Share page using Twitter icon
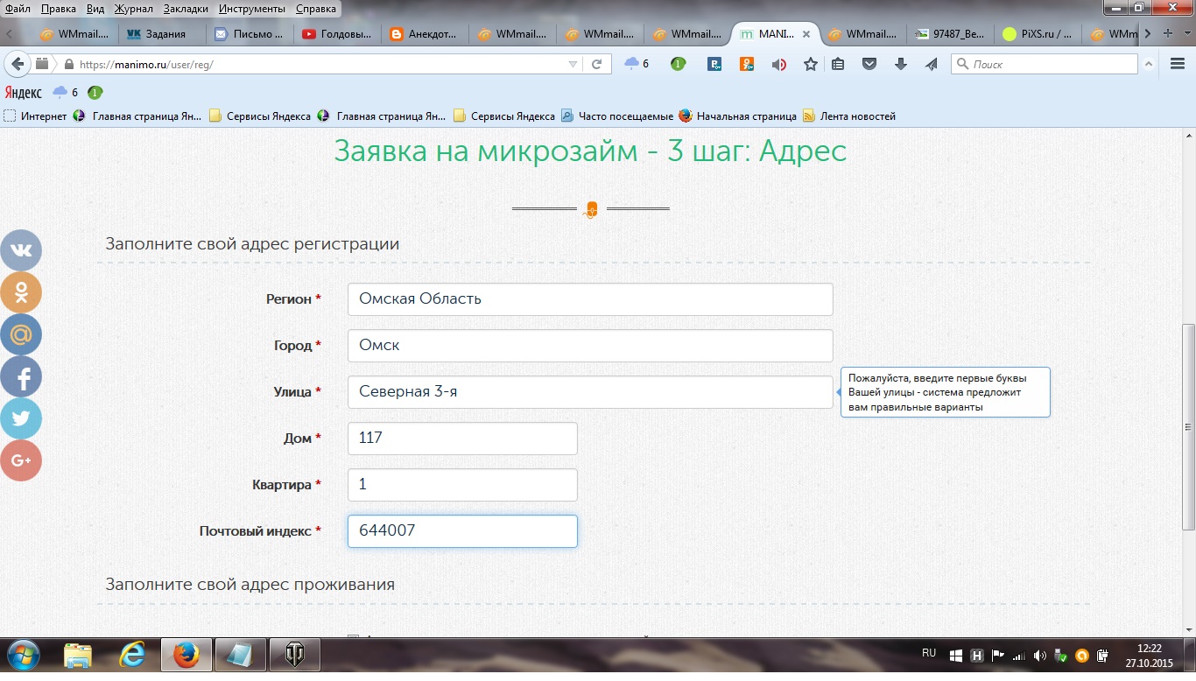This screenshot has width=1196, height=681. coord(21,418)
